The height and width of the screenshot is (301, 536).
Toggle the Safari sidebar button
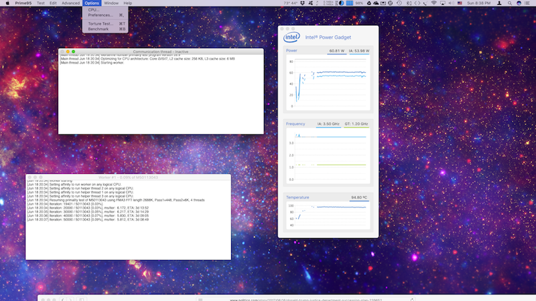coord(81,299)
